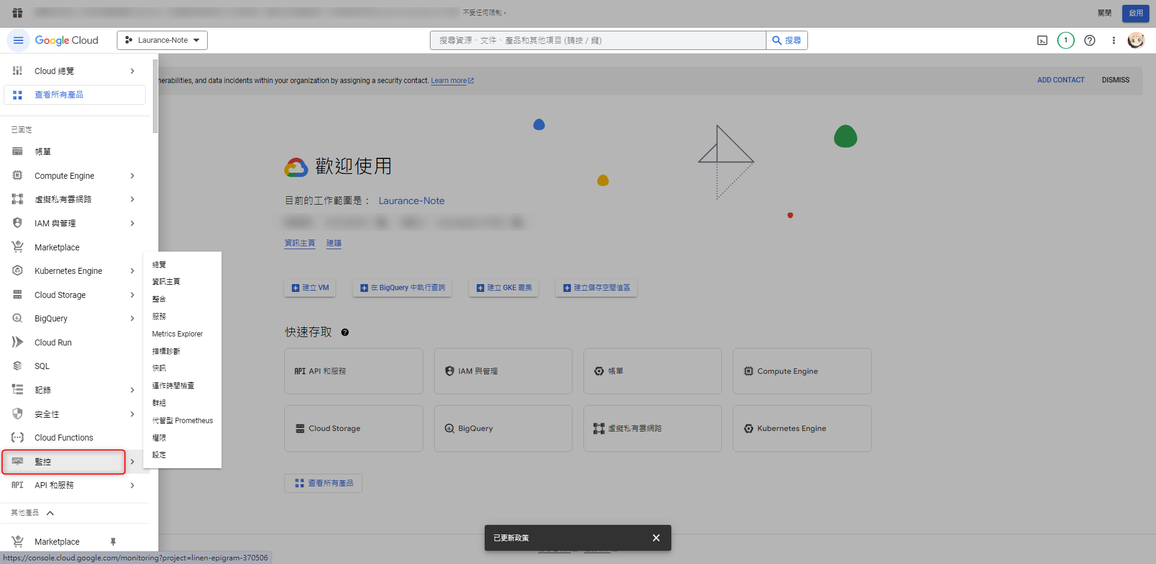Click the Cloud Run sidebar icon
This screenshot has width=1156, height=564.
click(x=17, y=342)
